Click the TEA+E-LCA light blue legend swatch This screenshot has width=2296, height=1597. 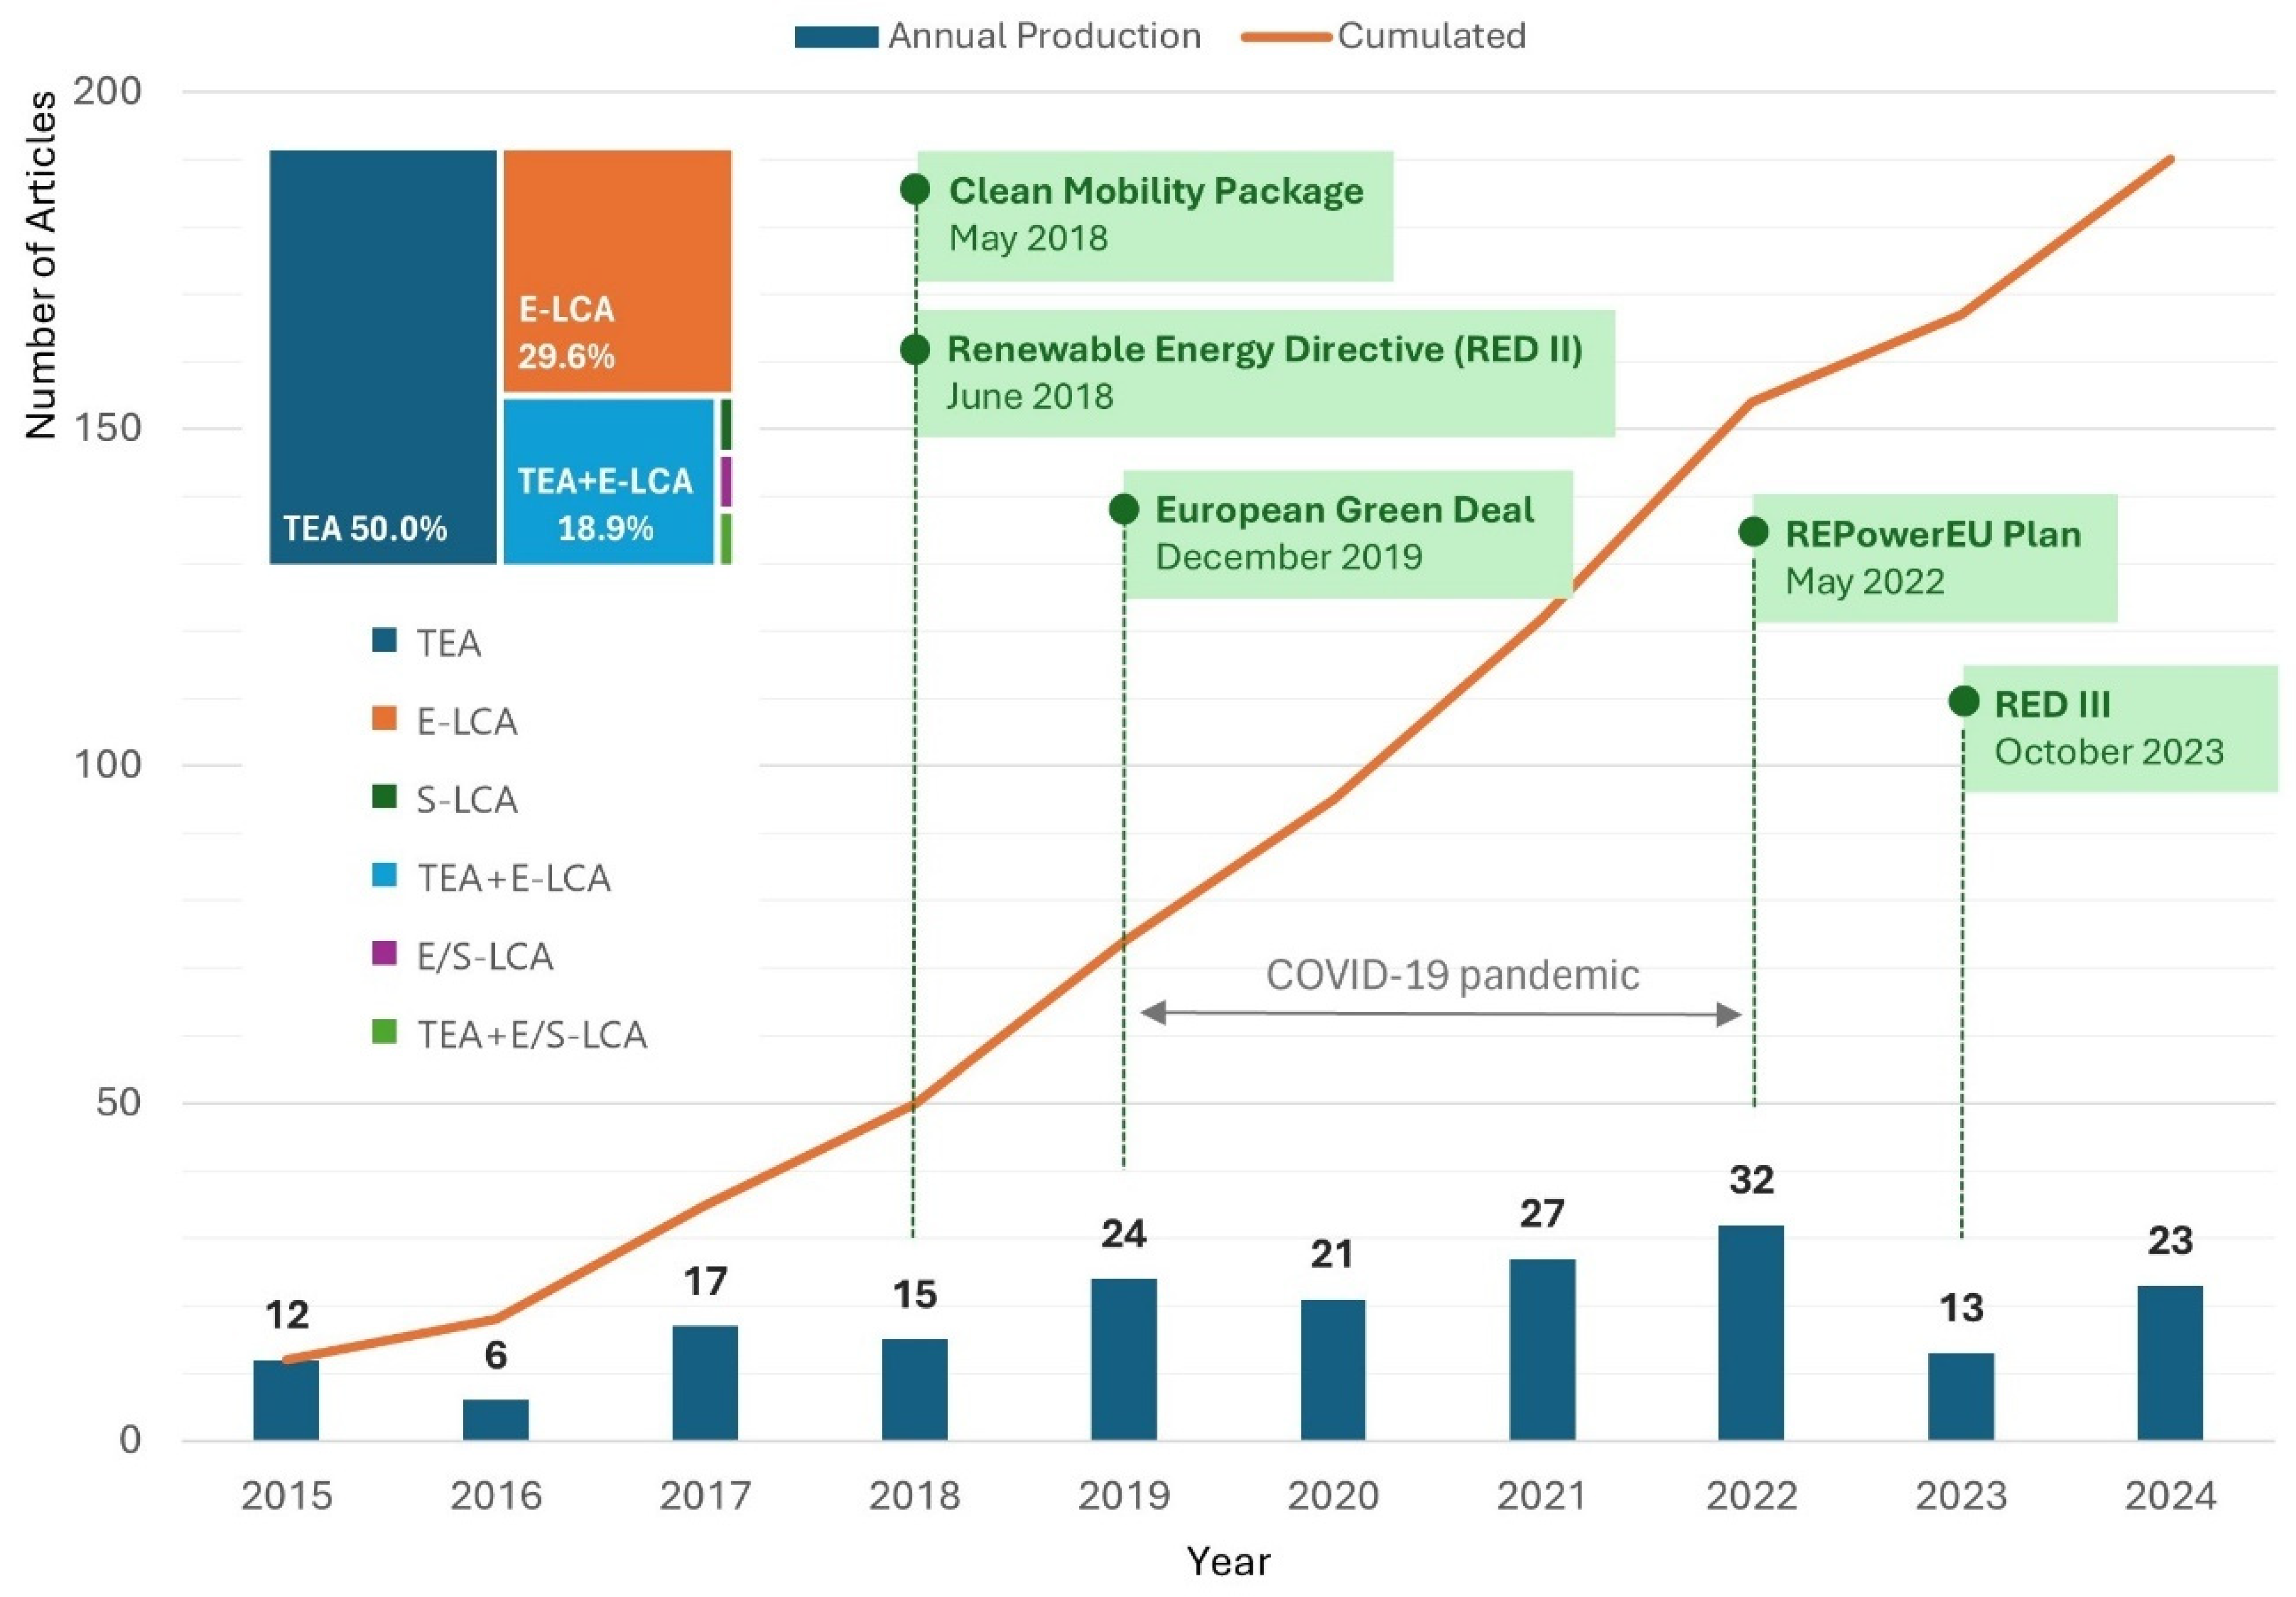385,875
